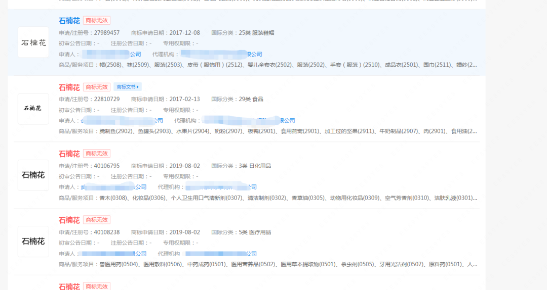
Task: Click 石楠花 title link for registration 40106795
Action: [x=69, y=154]
